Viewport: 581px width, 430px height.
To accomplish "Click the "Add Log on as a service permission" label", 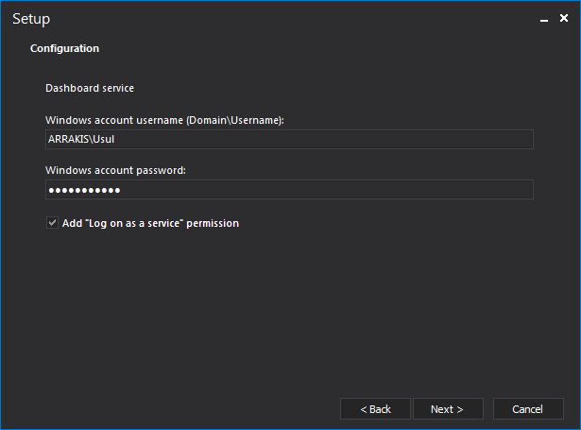I will (x=150, y=224).
